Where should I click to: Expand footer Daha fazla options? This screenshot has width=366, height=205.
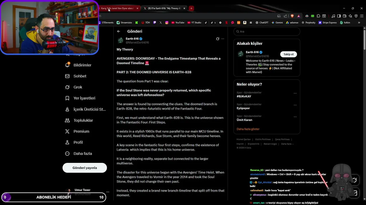click(x=287, y=144)
